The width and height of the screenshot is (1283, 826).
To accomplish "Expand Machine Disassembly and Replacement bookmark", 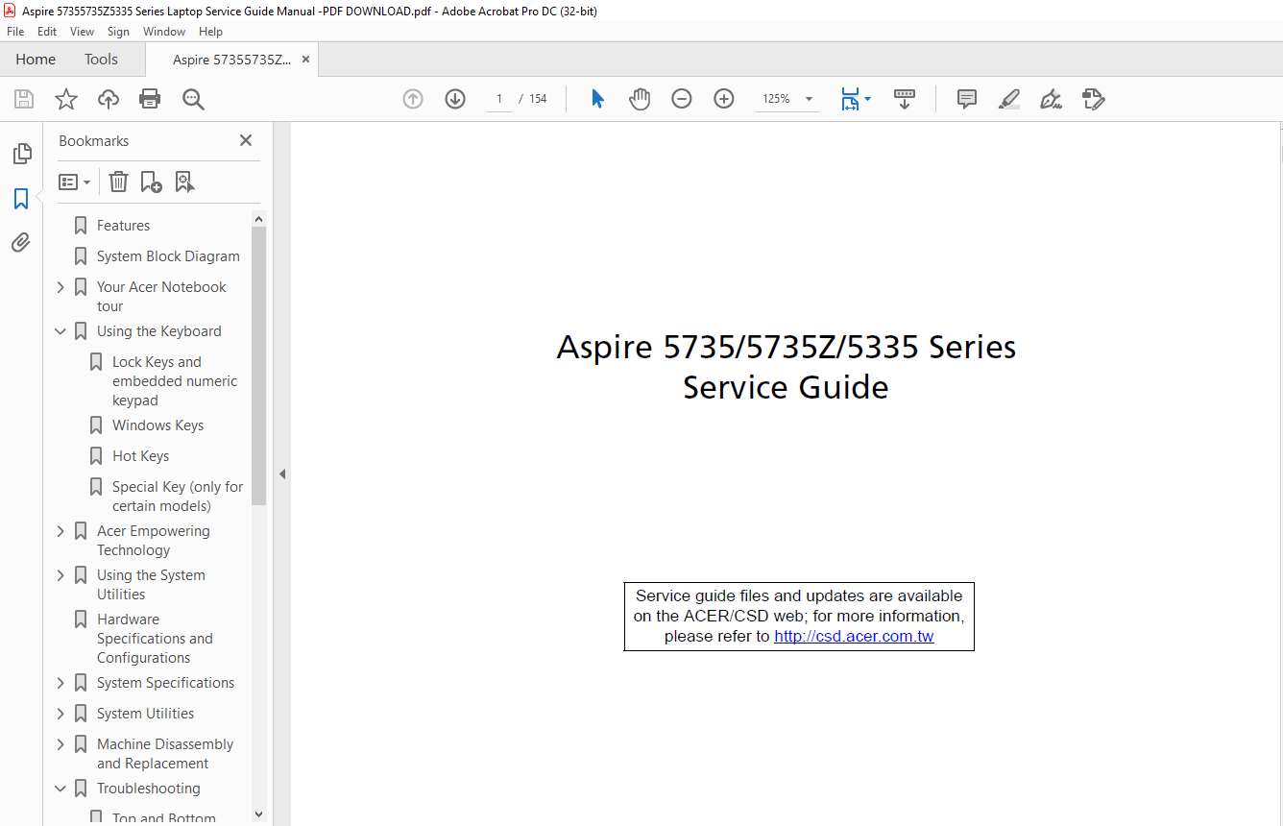I will click(x=61, y=744).
